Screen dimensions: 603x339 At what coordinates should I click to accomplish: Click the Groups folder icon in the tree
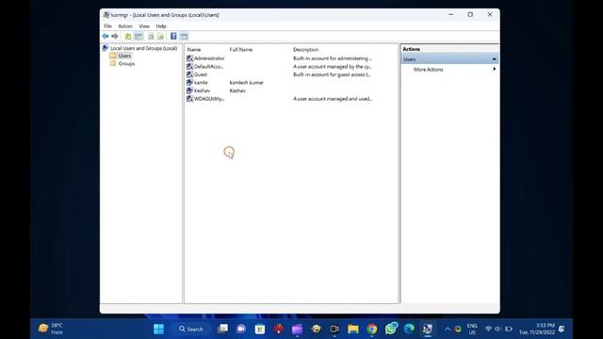tap(113, 63)
